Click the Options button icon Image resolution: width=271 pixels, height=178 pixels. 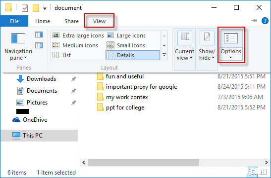[231, 38]
